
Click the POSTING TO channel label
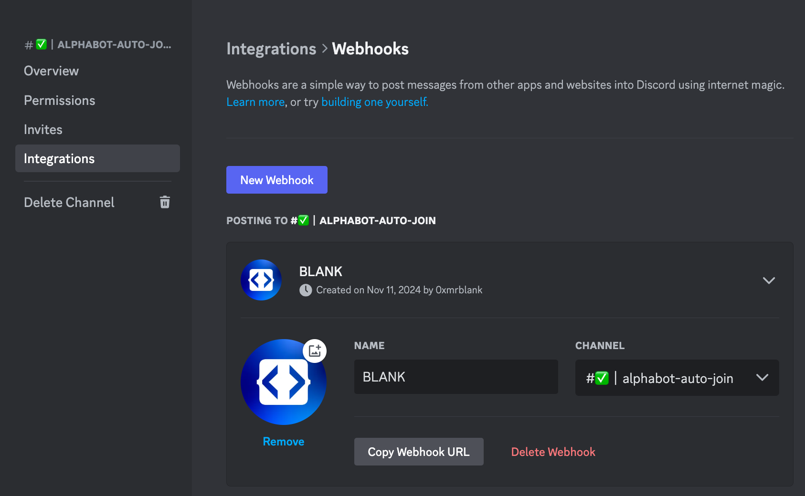[x=331, y=220]
